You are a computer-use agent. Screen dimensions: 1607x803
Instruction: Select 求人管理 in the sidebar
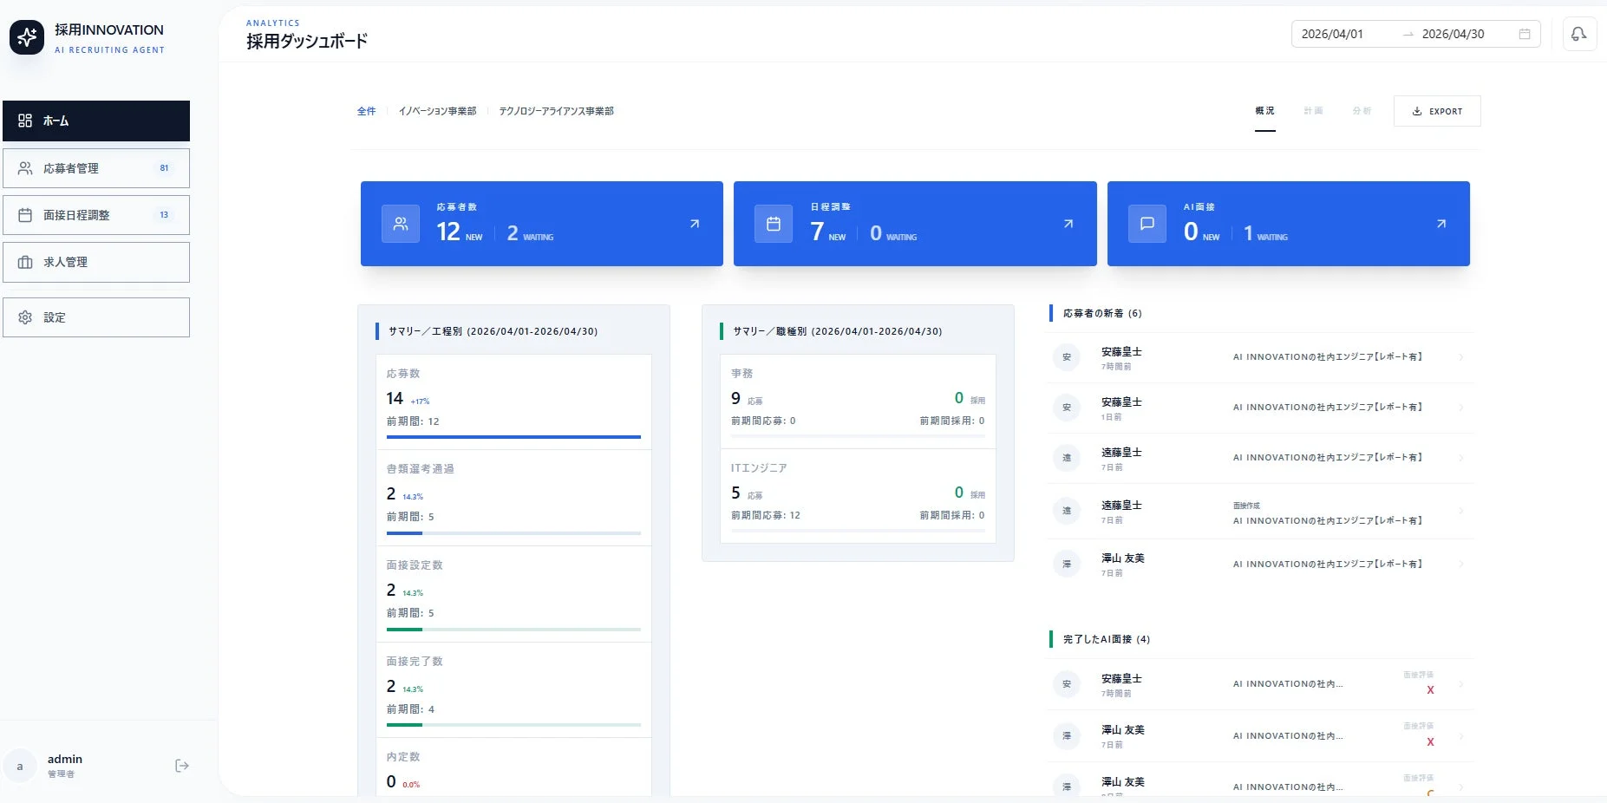pyautogui.click(x=95, y=262)
